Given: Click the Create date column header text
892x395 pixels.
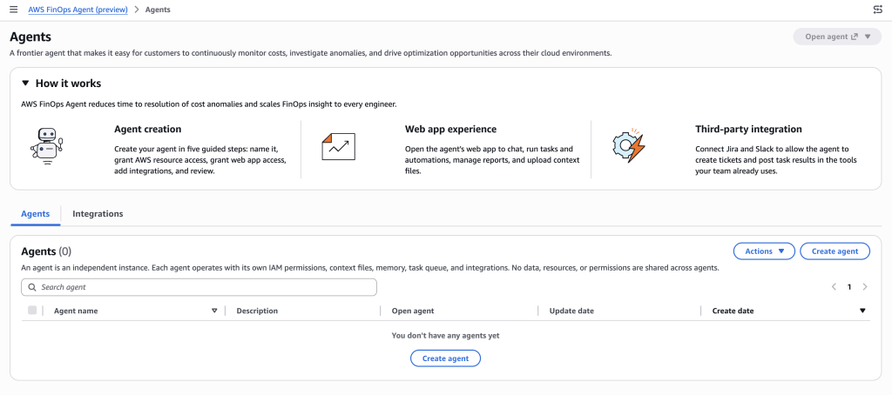Looking at the screenshot, I should click(x=733, y=311).
